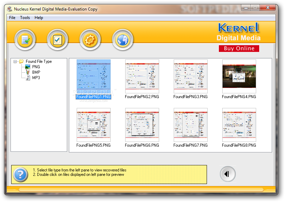This screenshot has height=202, width=285.
Task: Select the dark photo thumbnail FoundFilePNG4
Action: [x=239, y=76]
